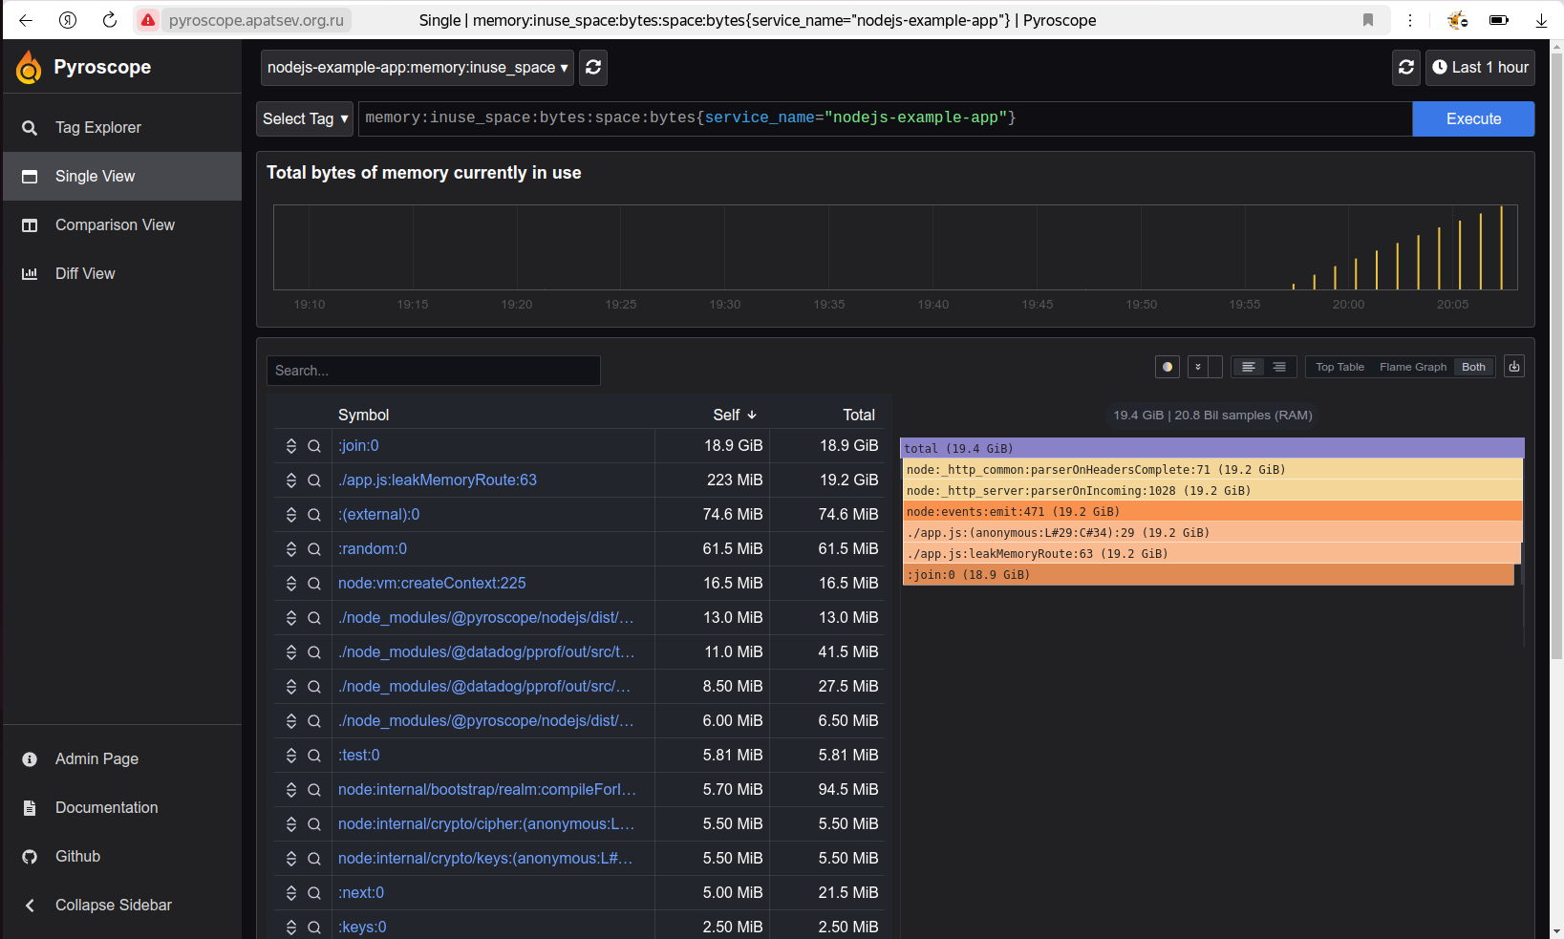Set flame graph left alignment
This screenshot has height=939, width=1564.
(1248, 367)
